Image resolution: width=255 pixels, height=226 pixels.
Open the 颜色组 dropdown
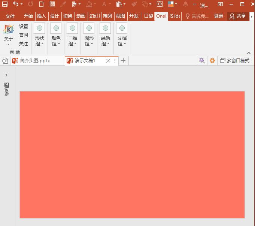pyautogui.click(x=56, y=35)
